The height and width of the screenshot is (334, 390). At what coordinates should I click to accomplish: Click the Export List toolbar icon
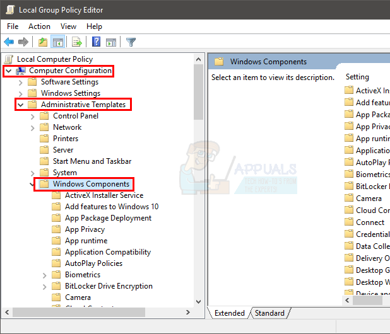click(x=77, y=42)
